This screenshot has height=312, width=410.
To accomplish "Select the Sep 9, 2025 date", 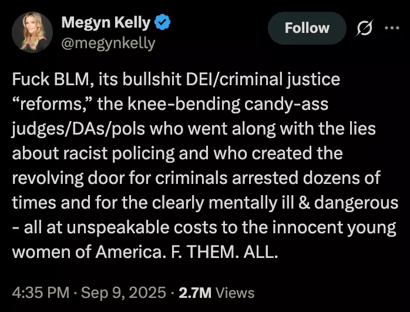I will [123, 293].
